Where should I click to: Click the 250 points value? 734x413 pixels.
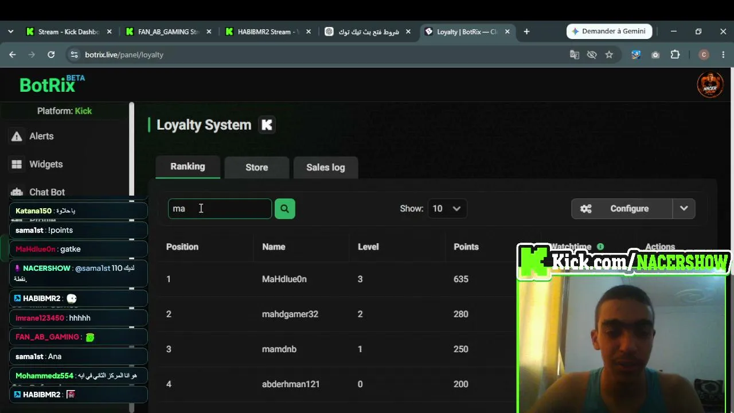click(x=461, y=349)
